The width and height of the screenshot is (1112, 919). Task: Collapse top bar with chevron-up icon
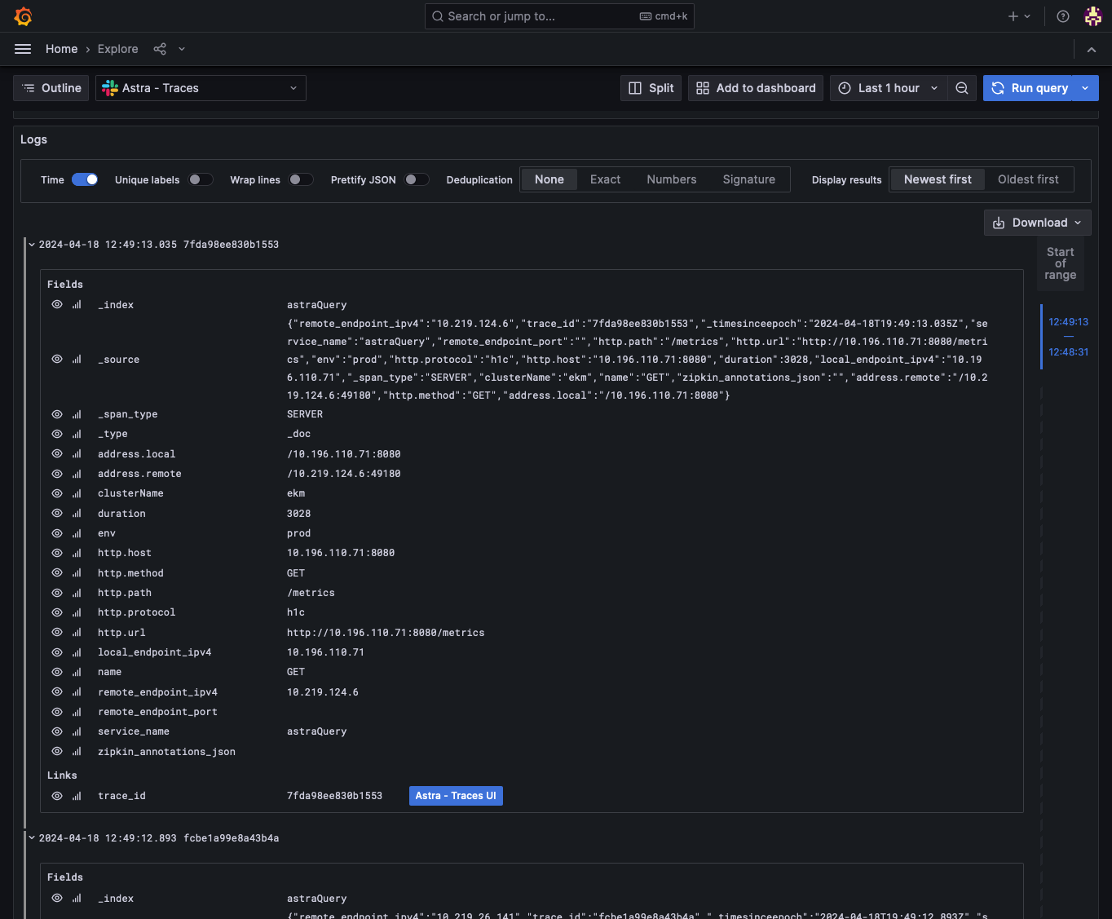[x=1092, y=50]
